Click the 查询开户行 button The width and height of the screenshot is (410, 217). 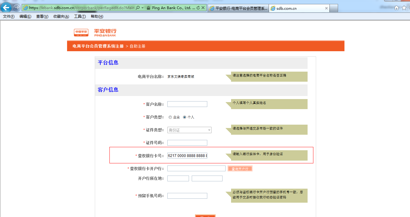click(x=240, y=169)
